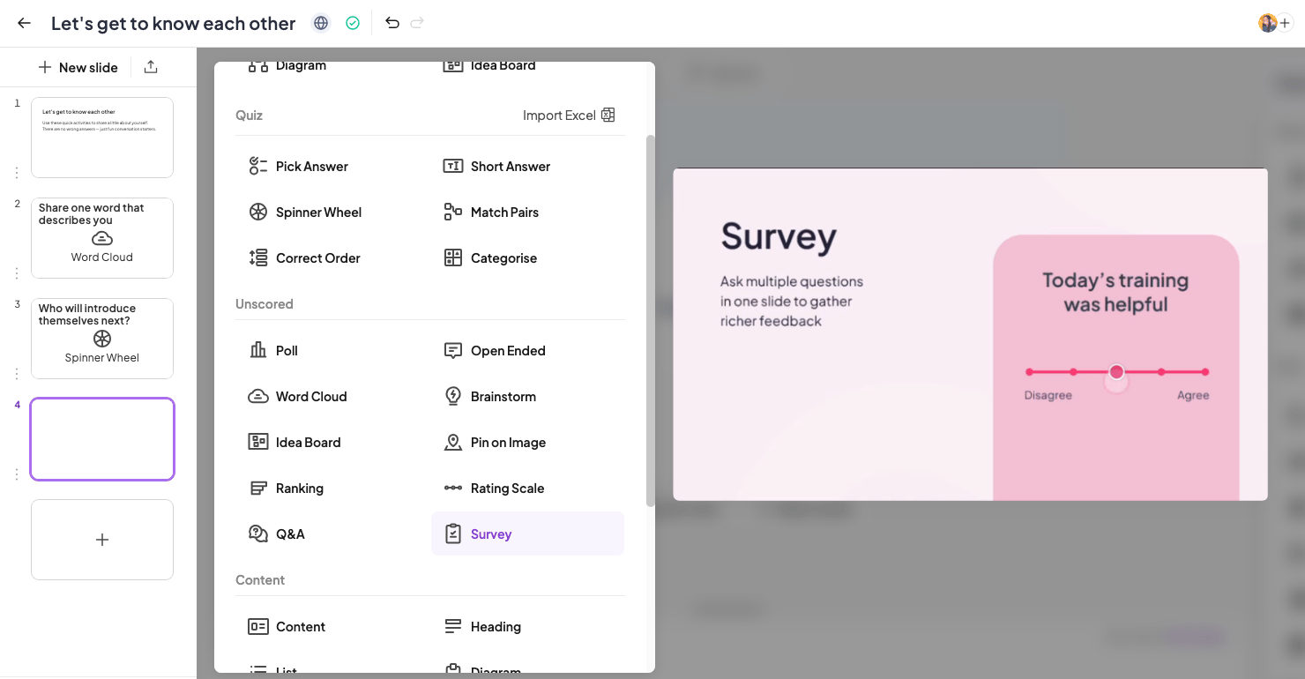The height and width of the screenshot is (679, 1305).
Task: Click the Poll bar chart icon
Action: pos(258,350)
